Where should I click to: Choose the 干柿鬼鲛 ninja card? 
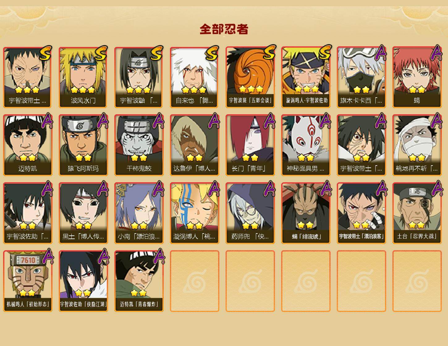click(x=139, y=145)
